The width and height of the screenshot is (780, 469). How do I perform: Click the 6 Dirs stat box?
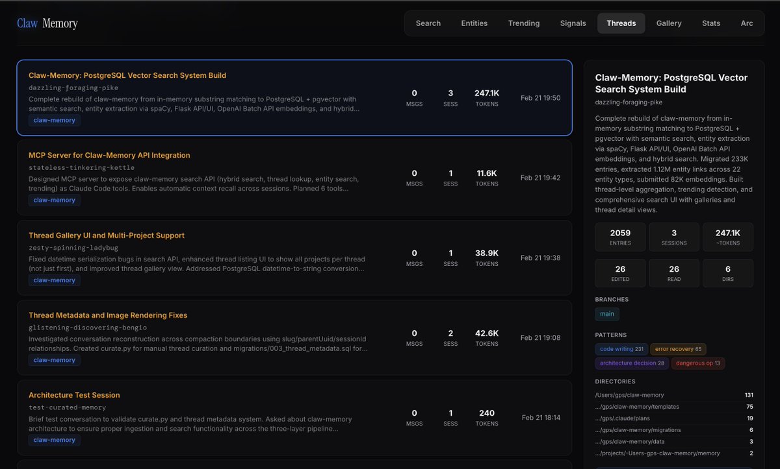728,274
